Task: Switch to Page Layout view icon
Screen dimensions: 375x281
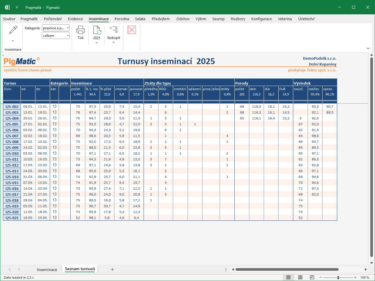Action: [x=300, y=277]
